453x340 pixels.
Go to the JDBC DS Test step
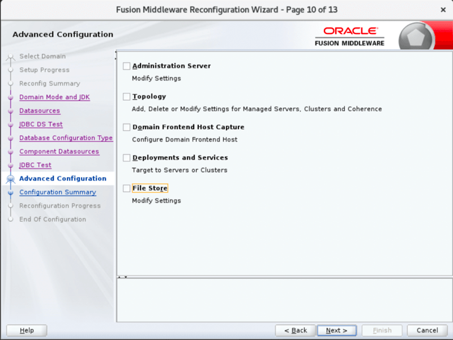pyautogui.click(x=41, y=124)
